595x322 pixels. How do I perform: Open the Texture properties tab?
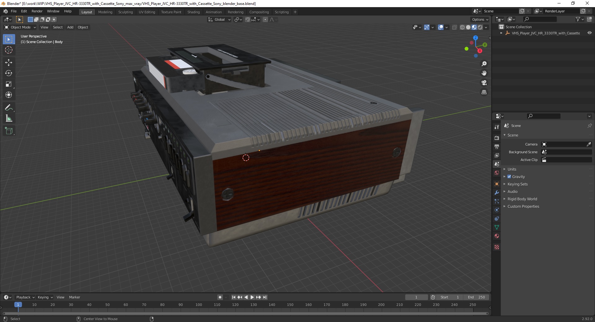pyautogui.click(x=497, y=247)
